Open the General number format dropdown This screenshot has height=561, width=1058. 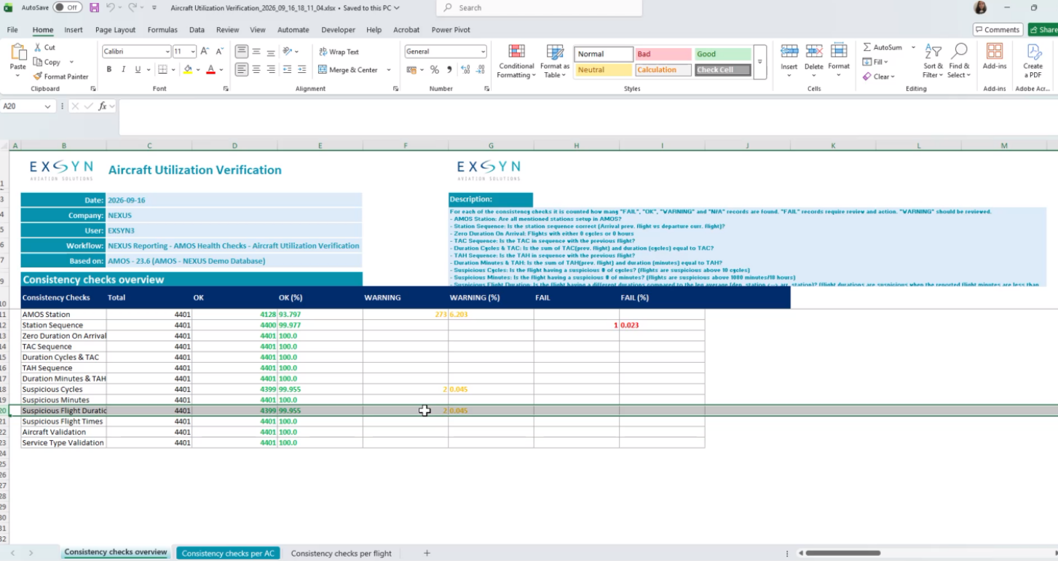tap(483, 52)
